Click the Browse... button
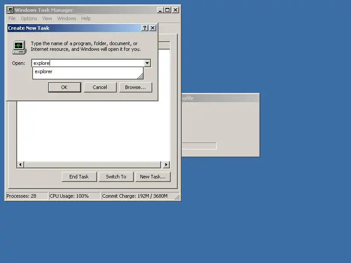351x263 pixels. (x=136, y=87)
